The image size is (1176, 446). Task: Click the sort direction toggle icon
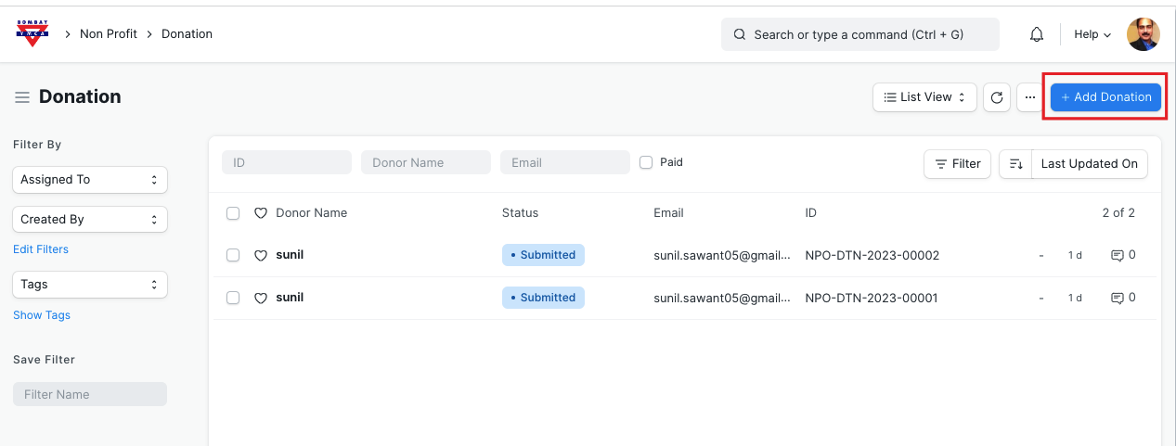[1015, 164]
